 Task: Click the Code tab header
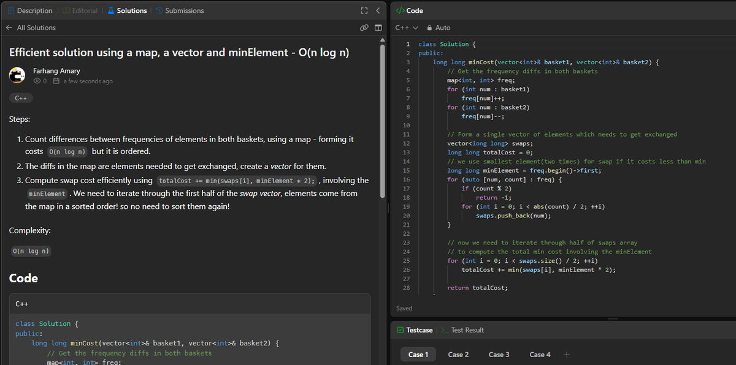coord(410,10)
